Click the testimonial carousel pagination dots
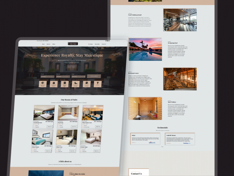The height and width of the screenshot is (176, 234). pyautogui.click(x=162, y=147)
